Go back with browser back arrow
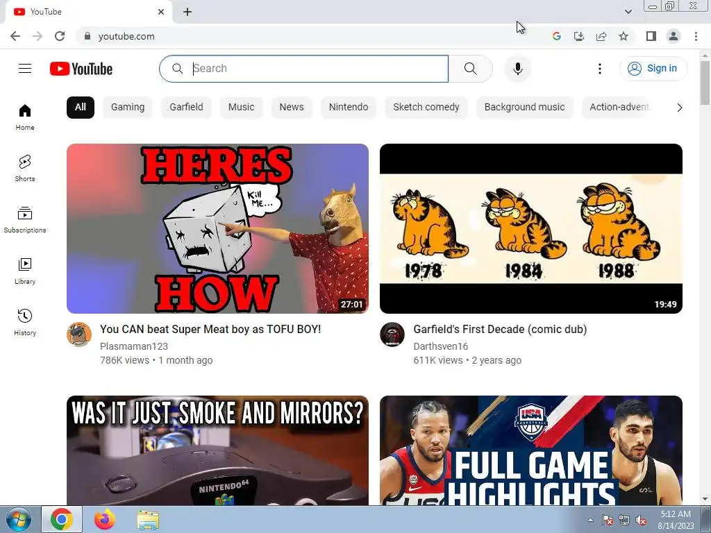Image resolution: width=711 pixels, height=533 pixels. click(15, 36)
